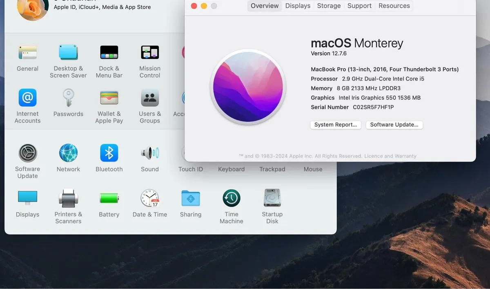Open Dock & Menu Bar settings

click(x=109, y=52)
